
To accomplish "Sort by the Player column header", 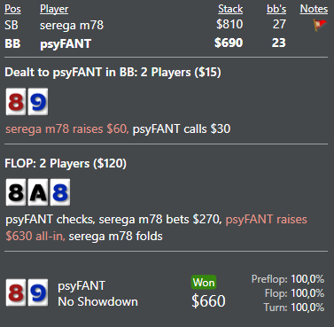I will pyautogui.click(x=54, y=9).
